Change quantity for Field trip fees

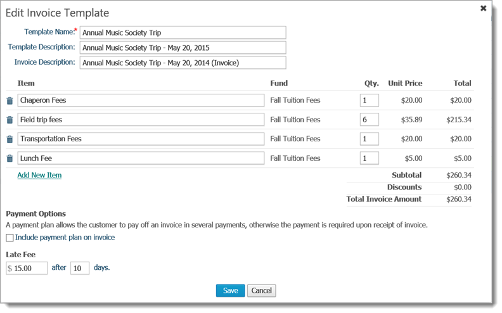coord(369,120)
